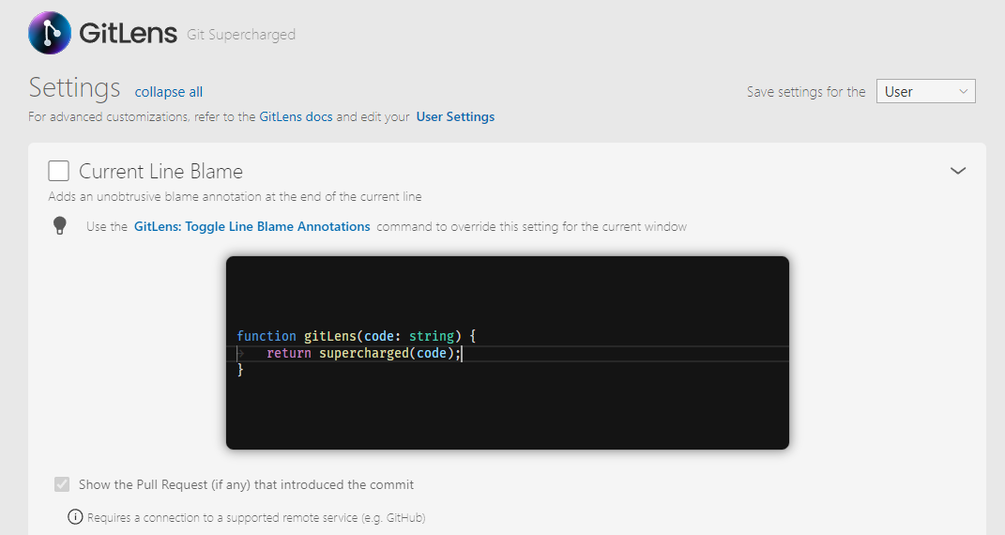Click GitLens: Toggle Line Blame Annotations command link

[x=251, y=226]
